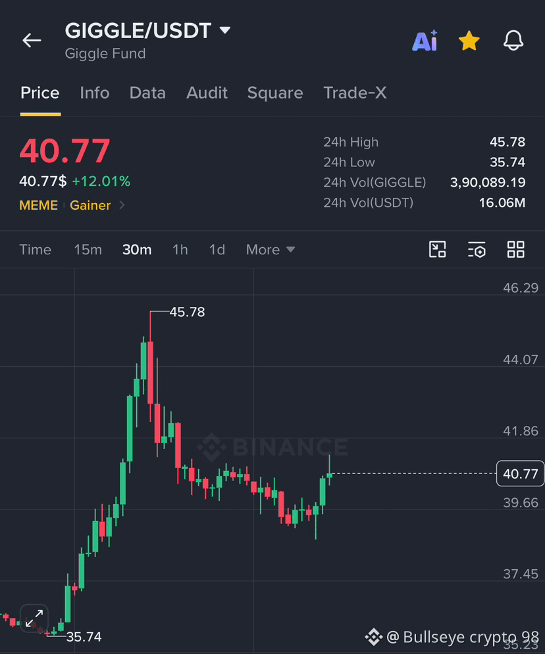This screenshot has width=545, height=654.
Task: Tap the 45.78 high marker on chart
Action: [x=187, y=312]
